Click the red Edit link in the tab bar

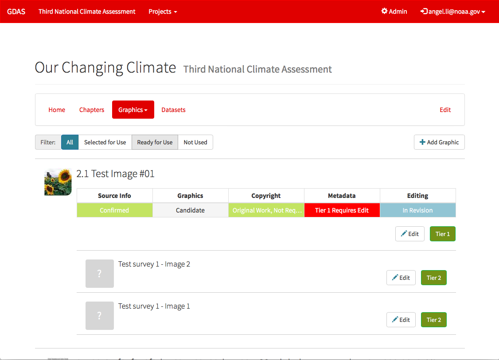pos(445,110)
